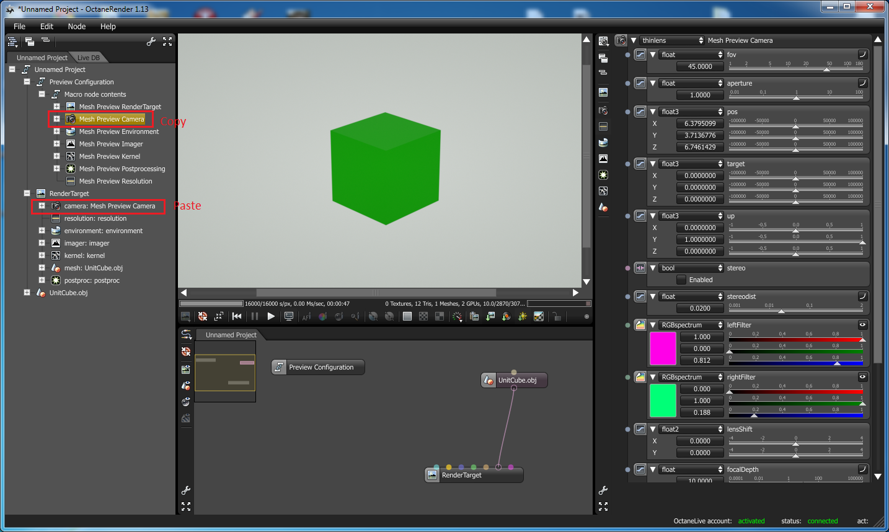
Task: Click the kernel icon in inspector sidebar
Action: pos(603,191)
